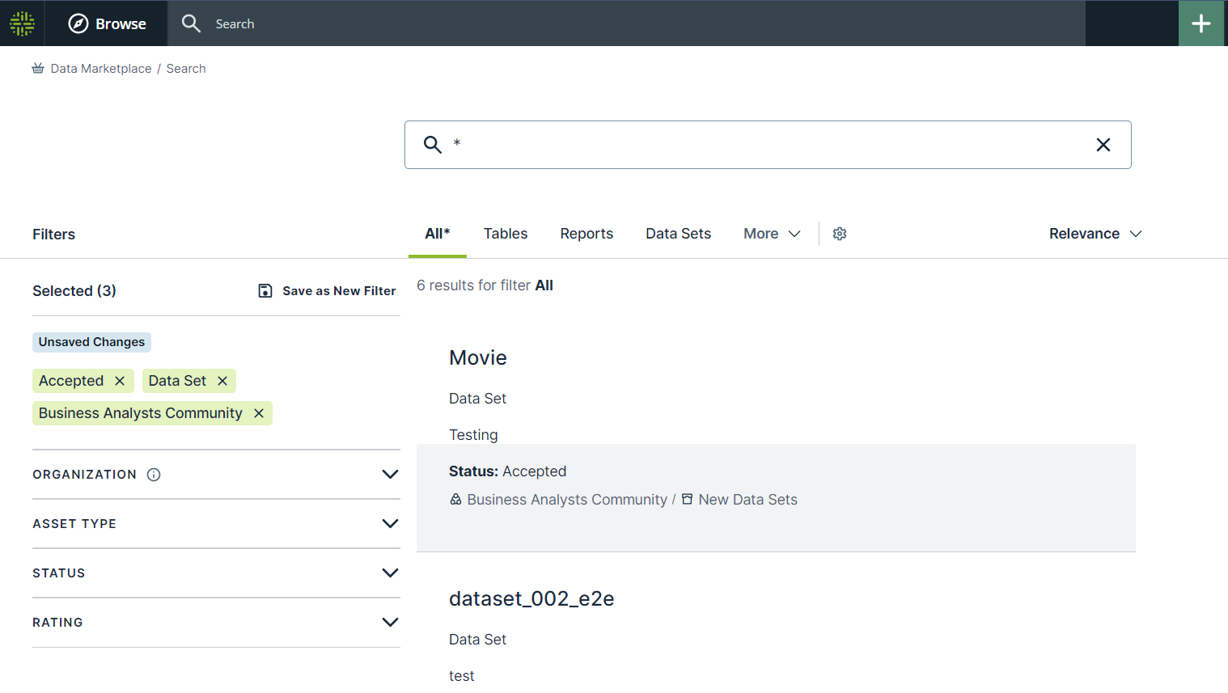Open search settings gear icon
Image resolution: width=1228 pixels, height=693 pixels.
(x=840, y=234)
